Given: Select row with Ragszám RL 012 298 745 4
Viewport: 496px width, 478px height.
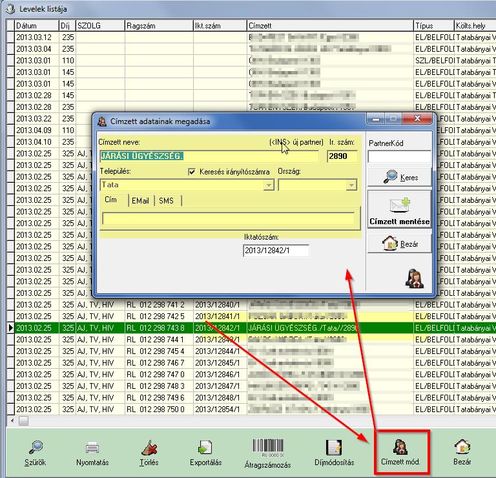Looking at the screenshot, I should tap(251, 351).
